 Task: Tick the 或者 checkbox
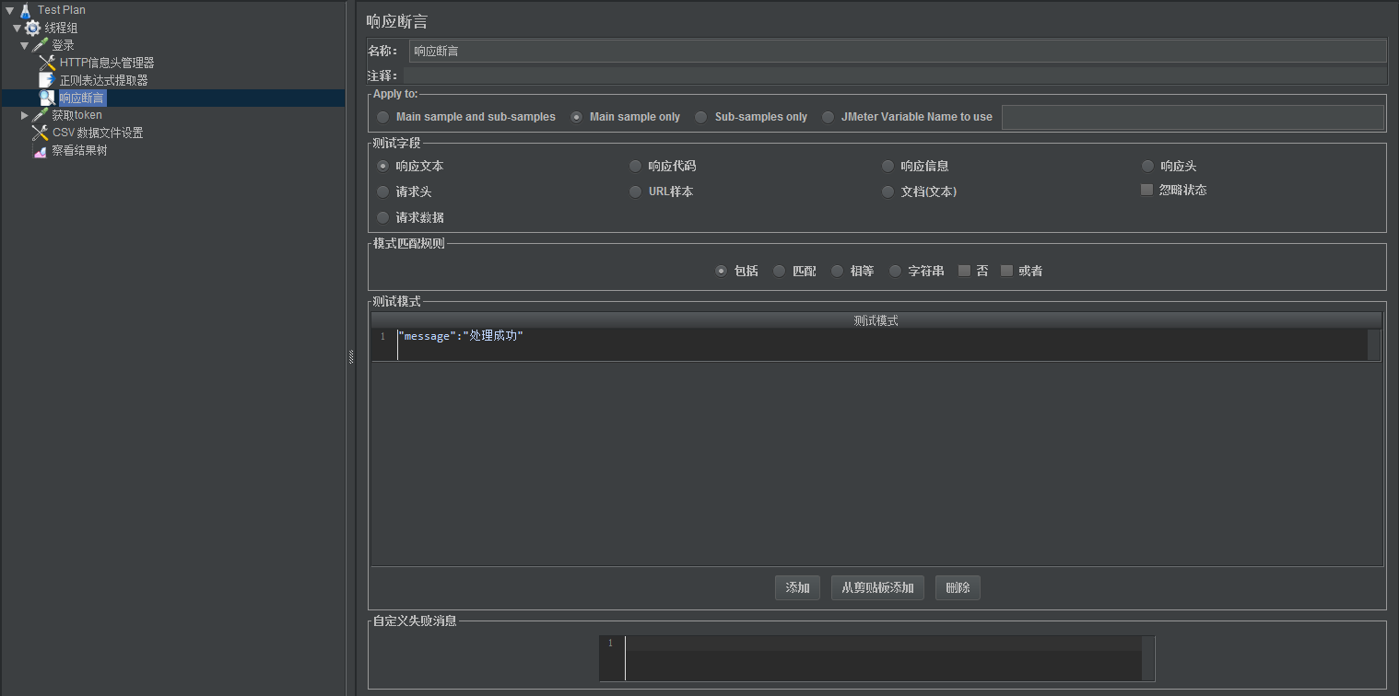1021,271
